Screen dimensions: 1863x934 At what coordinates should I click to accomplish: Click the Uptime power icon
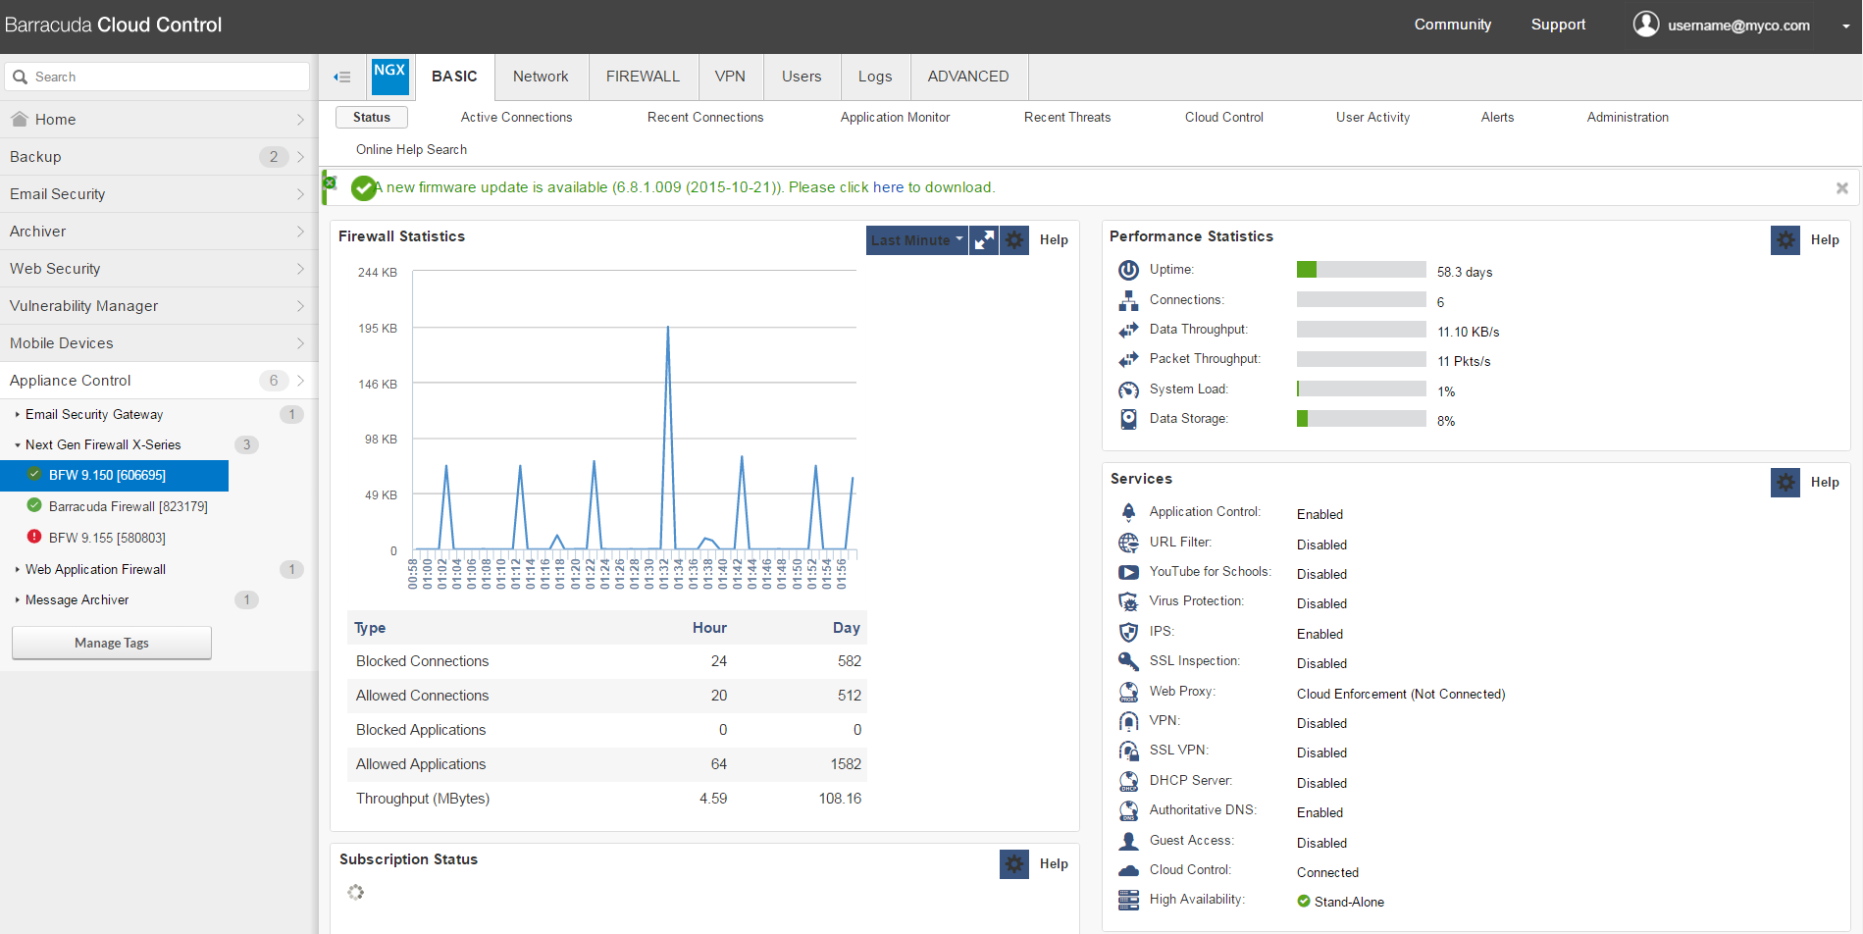point(1128,270)
